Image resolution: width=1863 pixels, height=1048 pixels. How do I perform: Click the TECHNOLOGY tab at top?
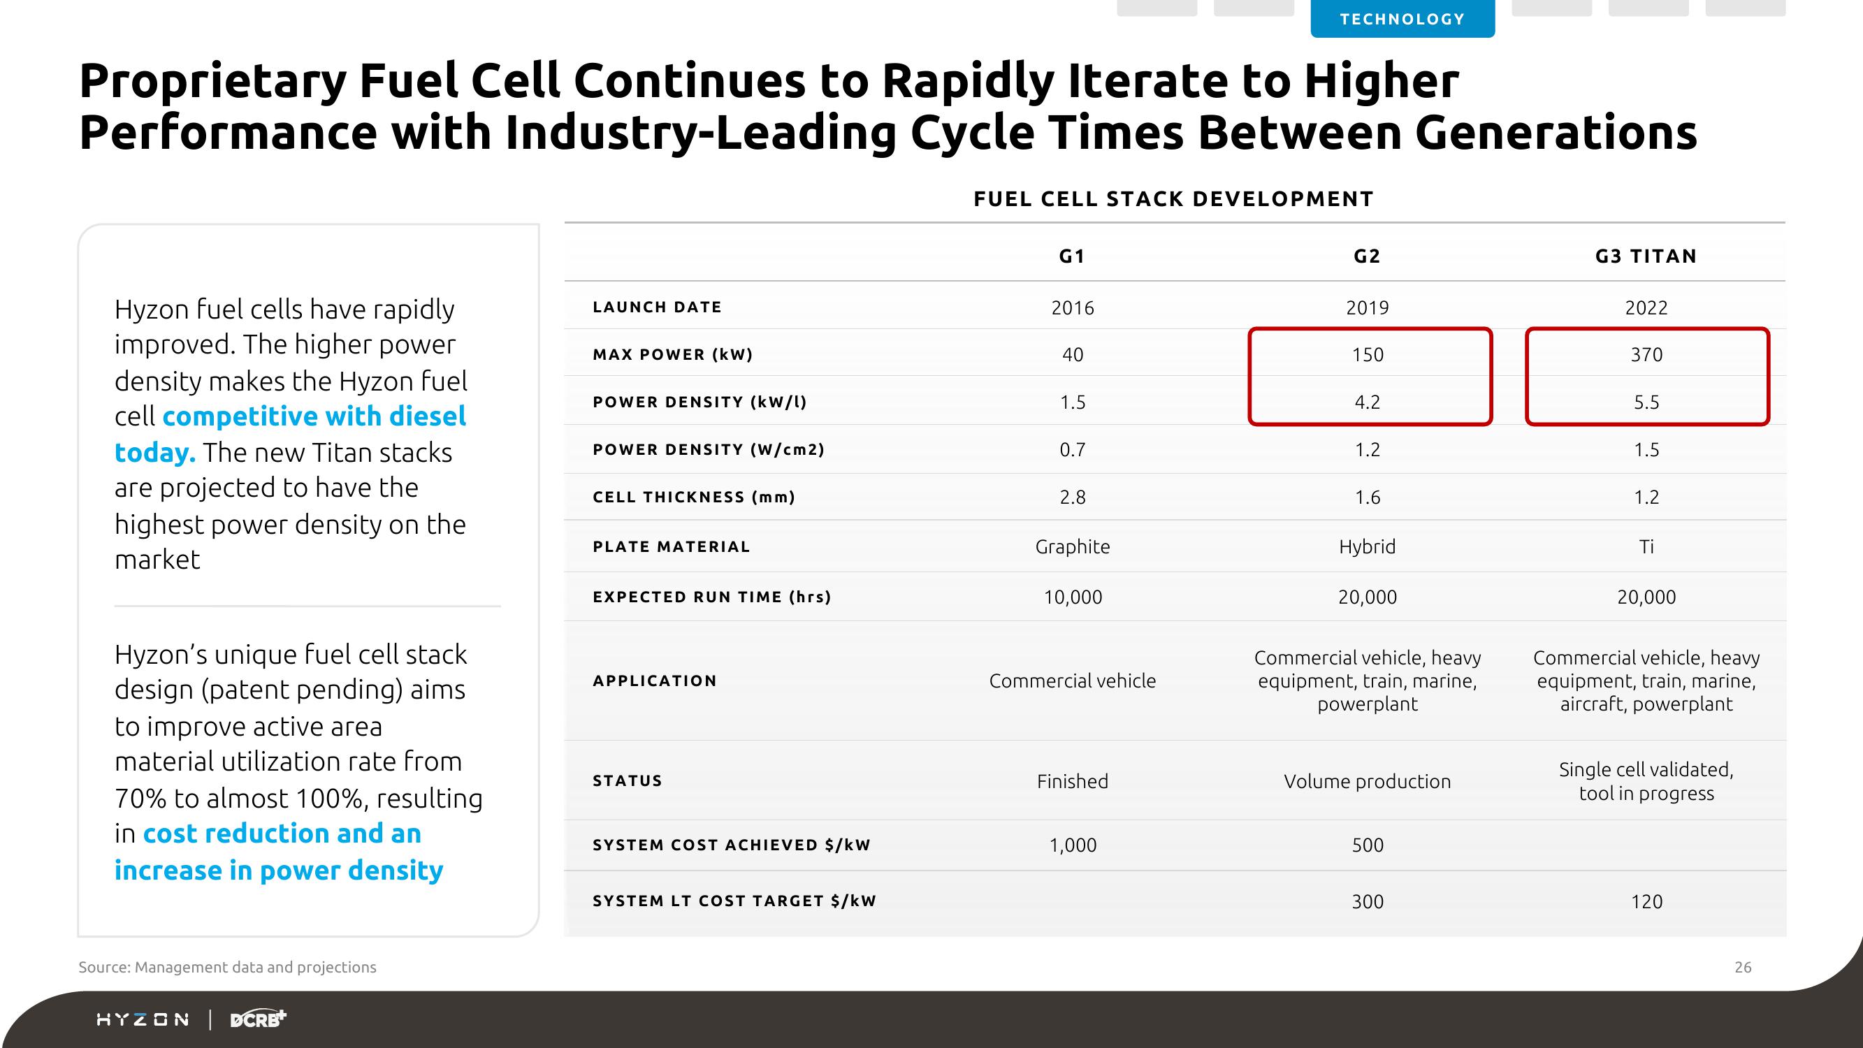click(x=1402, y=19)
